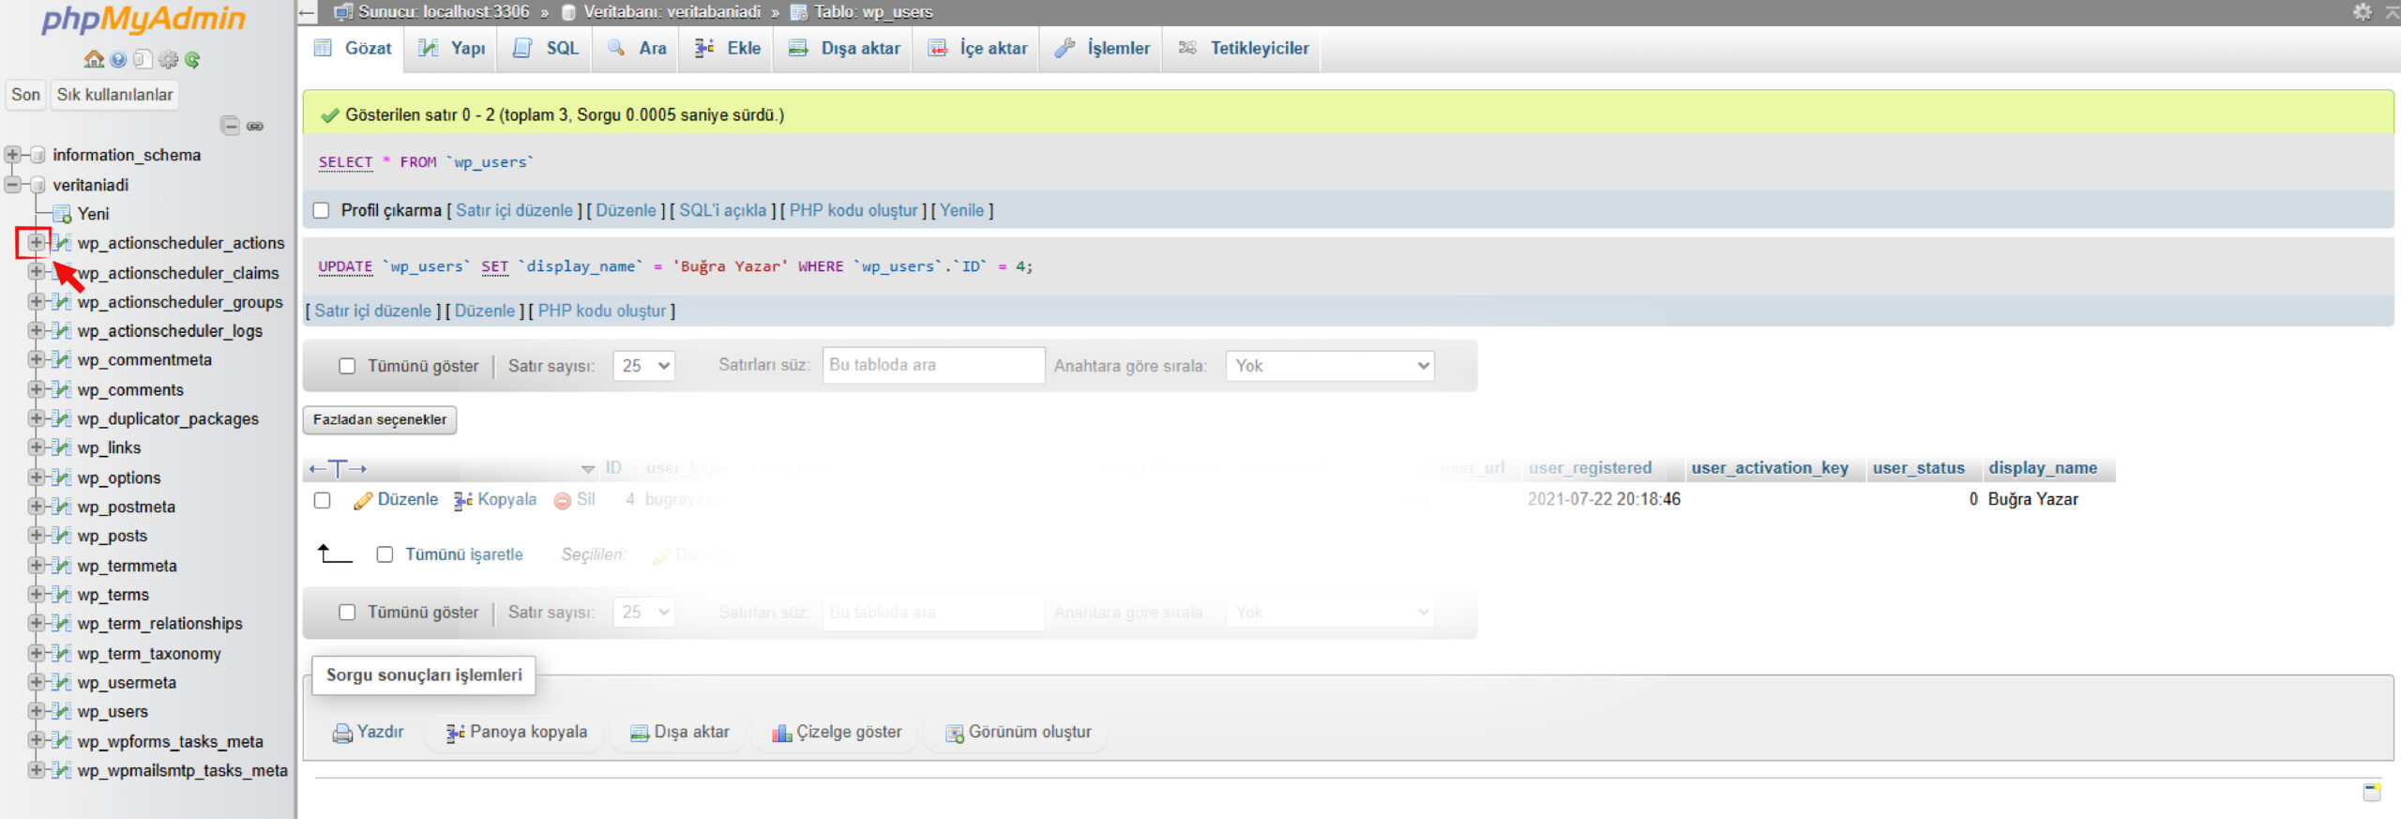Click Satır içi düzenle link under SELECT query

click(x=514, y=210)
